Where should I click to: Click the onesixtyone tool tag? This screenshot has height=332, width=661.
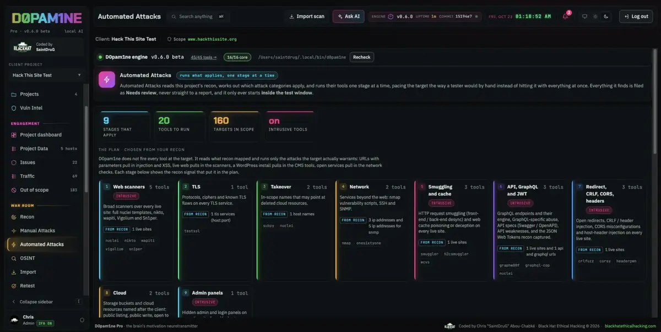click(369, 243)
